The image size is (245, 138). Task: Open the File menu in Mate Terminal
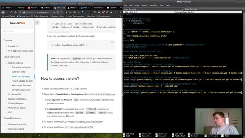coord(125,5)
